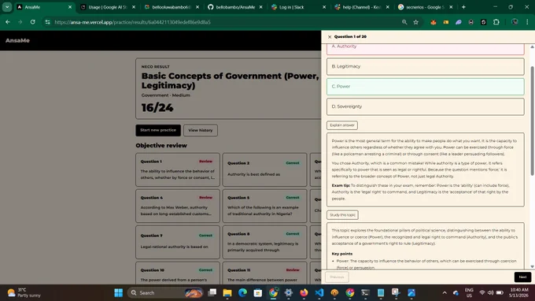Click the site information icon in address bar
This screenshot has width=535, height=301.
click(47, 22)
